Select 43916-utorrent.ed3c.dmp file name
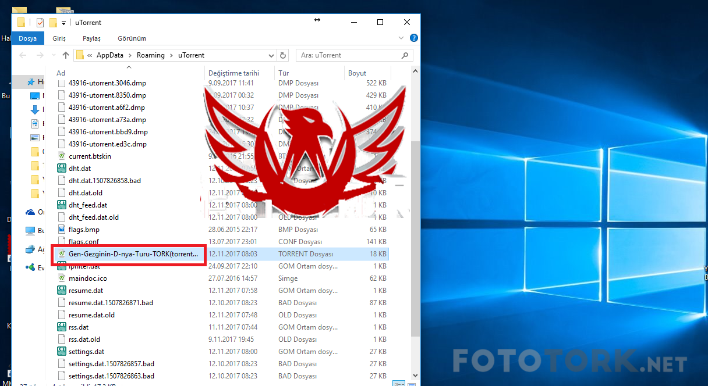This screenshot has height=386, width=708. pos(107,144)
